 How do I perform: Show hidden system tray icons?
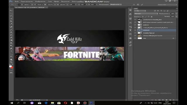pos(146,103)
